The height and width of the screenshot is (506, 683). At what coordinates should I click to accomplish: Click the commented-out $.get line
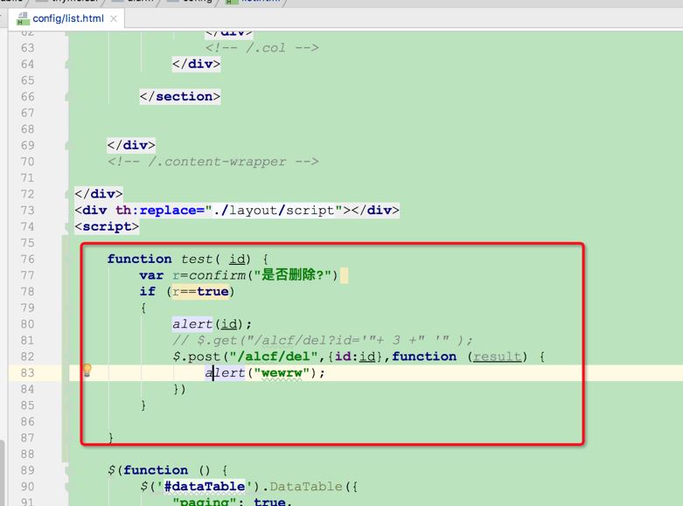[323, 340]
